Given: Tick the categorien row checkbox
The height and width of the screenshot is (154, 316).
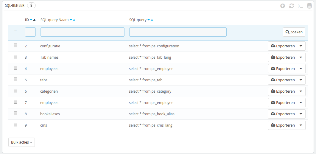Looking at the screenshot, I should [15, 91].
